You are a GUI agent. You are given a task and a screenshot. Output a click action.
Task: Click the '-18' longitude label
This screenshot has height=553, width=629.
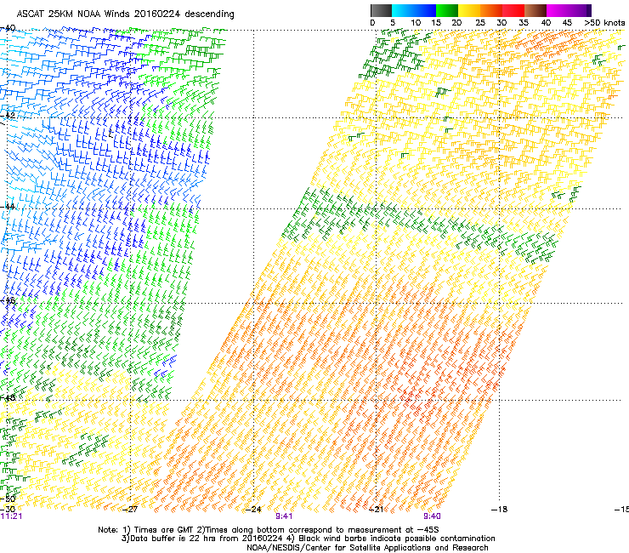click(499, 510)
